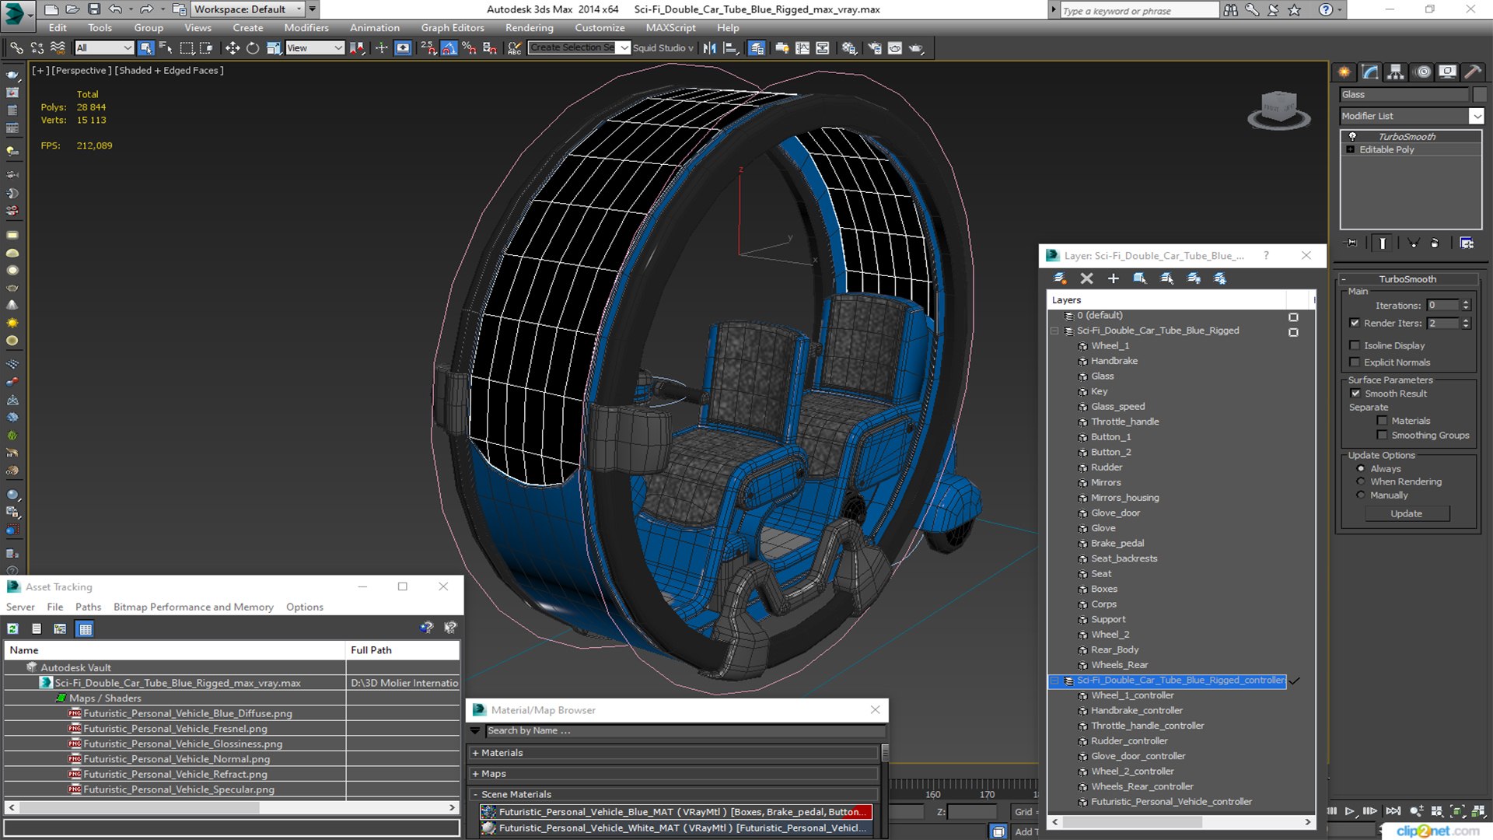
Task: Toggle the 0 (default) layer checkbox box
Action: pyautogui.click(x=1293, y=317)
